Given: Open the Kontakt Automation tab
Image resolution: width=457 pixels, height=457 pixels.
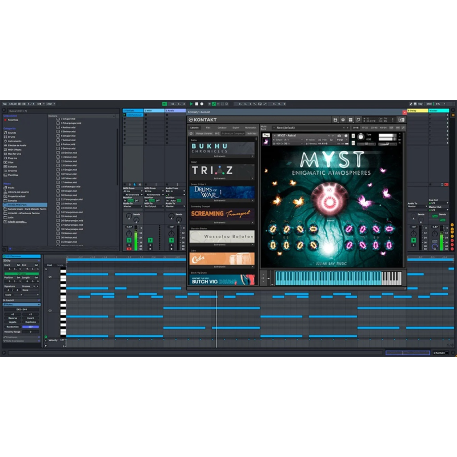Looking at the screenshot, I should click(250, 127).
